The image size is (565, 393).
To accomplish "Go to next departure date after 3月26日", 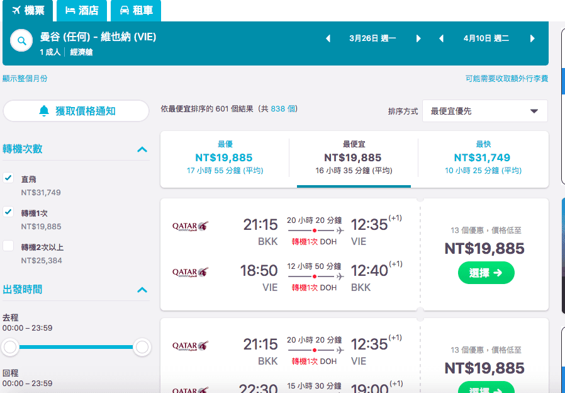I will click(418, 38).
